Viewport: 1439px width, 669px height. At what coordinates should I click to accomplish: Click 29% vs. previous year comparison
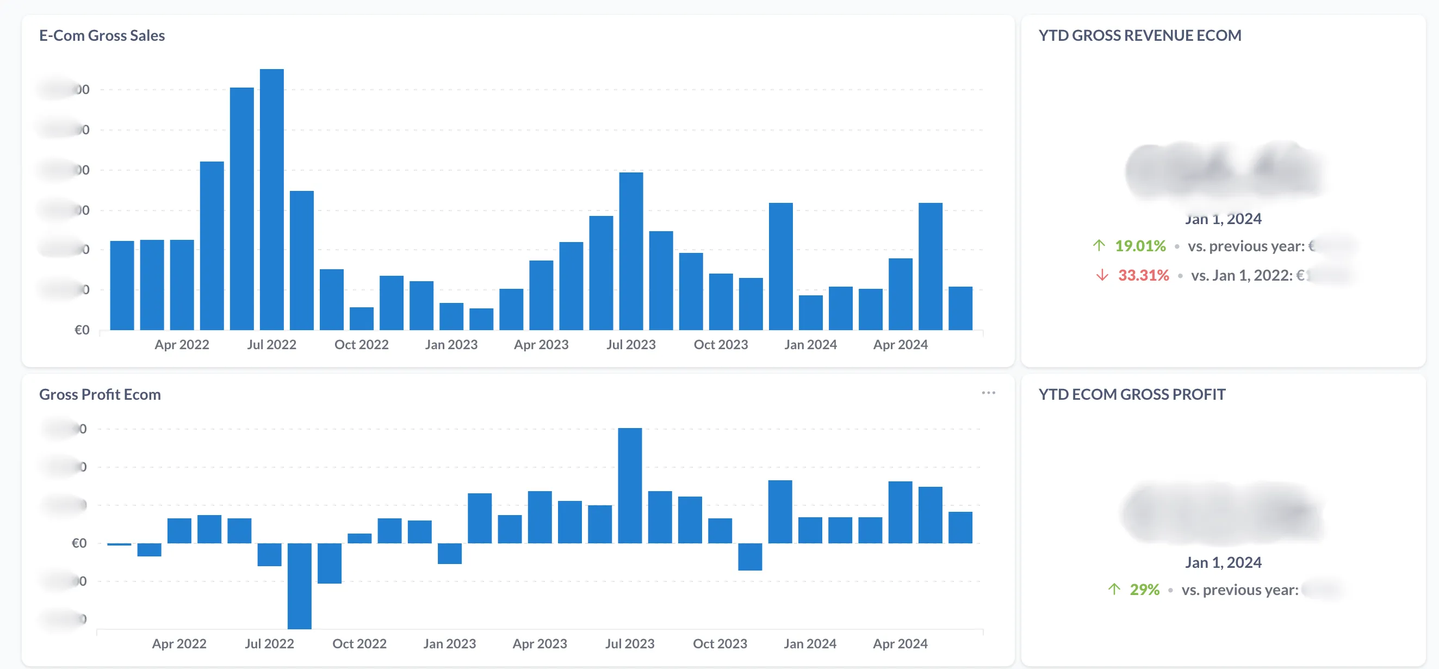(1144, 590)
